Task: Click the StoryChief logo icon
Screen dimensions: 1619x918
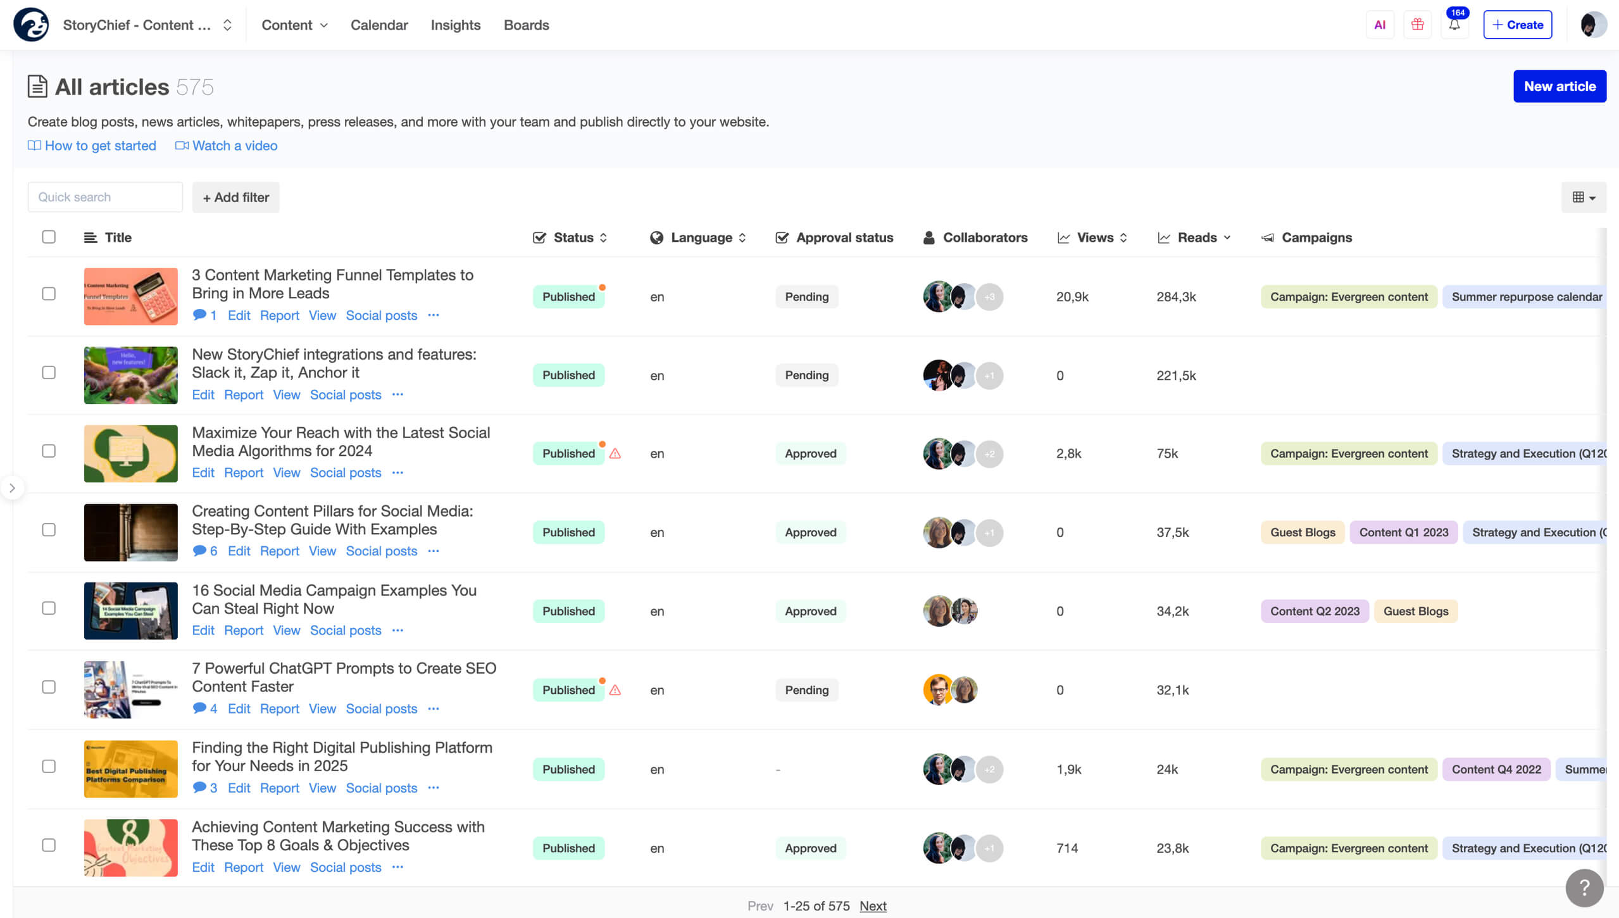Action: (31, 25)
